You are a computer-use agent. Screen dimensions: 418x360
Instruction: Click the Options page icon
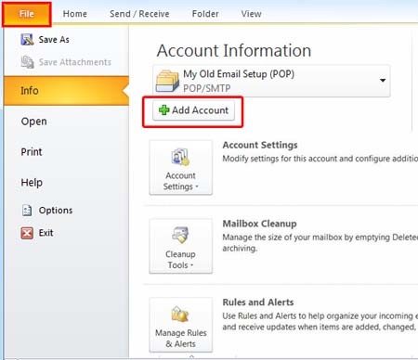pyautogui.click(x=27, y=211)
